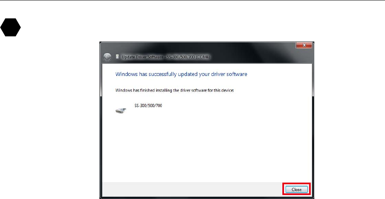The width and height of the screenshot is (385, 199).
Task: Select the 'Windows has successfully updated your driver software' heading
Action: click(x=181, y=74)
